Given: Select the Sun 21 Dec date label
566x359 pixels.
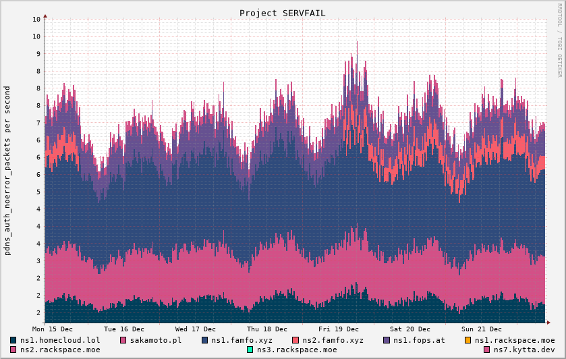Looking at the screenshot, I should pyautogui.click(x=482, y=329).
